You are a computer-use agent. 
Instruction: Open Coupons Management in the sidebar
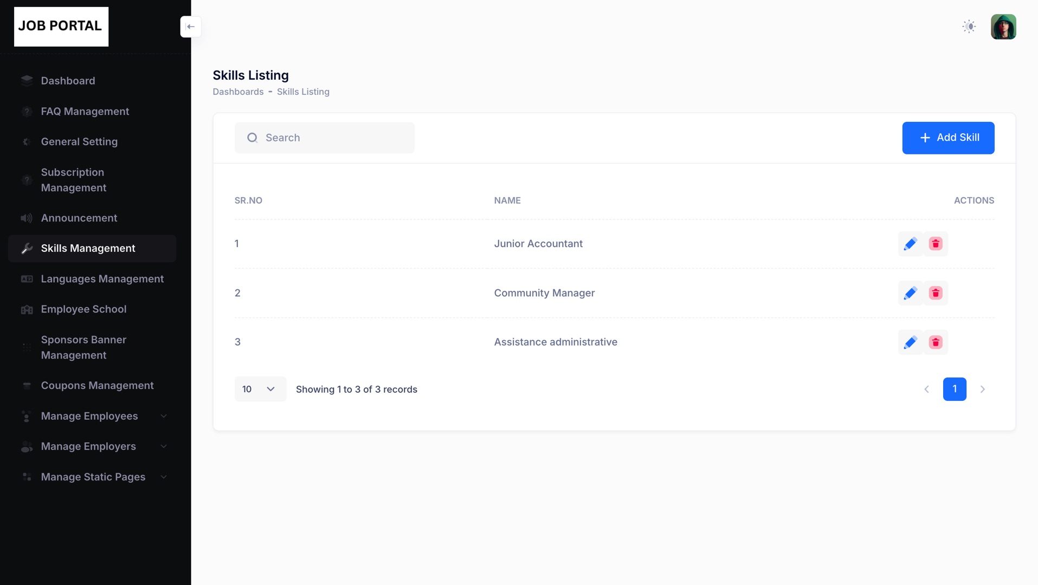point(97,385)
